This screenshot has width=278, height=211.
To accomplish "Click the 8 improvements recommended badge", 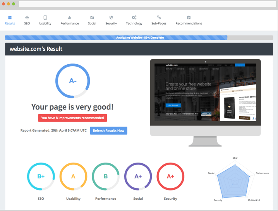I will click(72, 118).
